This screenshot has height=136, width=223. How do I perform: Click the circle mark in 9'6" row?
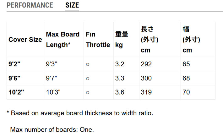pyautogui.click(x=88, y=79)
